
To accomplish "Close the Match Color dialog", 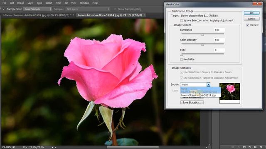I will (x=257, y=4).
